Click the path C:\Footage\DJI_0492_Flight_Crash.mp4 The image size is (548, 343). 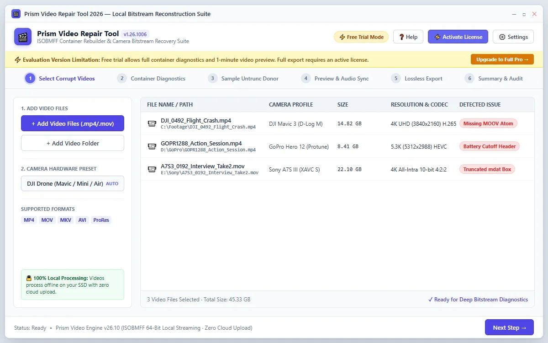click(x=208, y=127)
